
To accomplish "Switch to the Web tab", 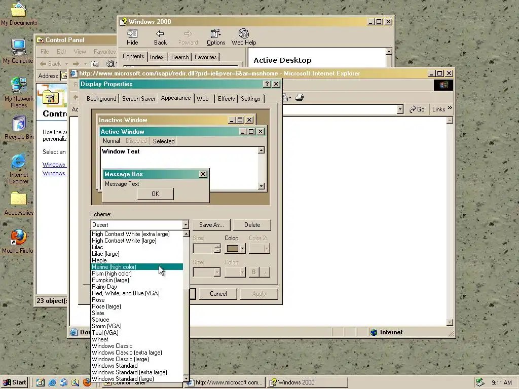I will pyautogui.click(x=203, y=99).
